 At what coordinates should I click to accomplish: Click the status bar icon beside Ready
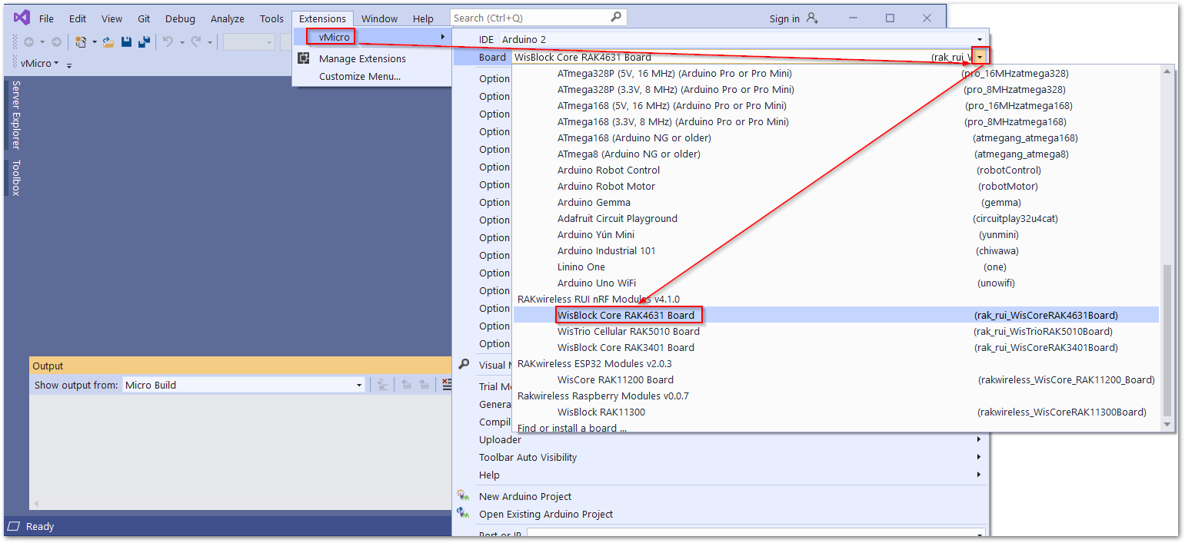point(15,526)
